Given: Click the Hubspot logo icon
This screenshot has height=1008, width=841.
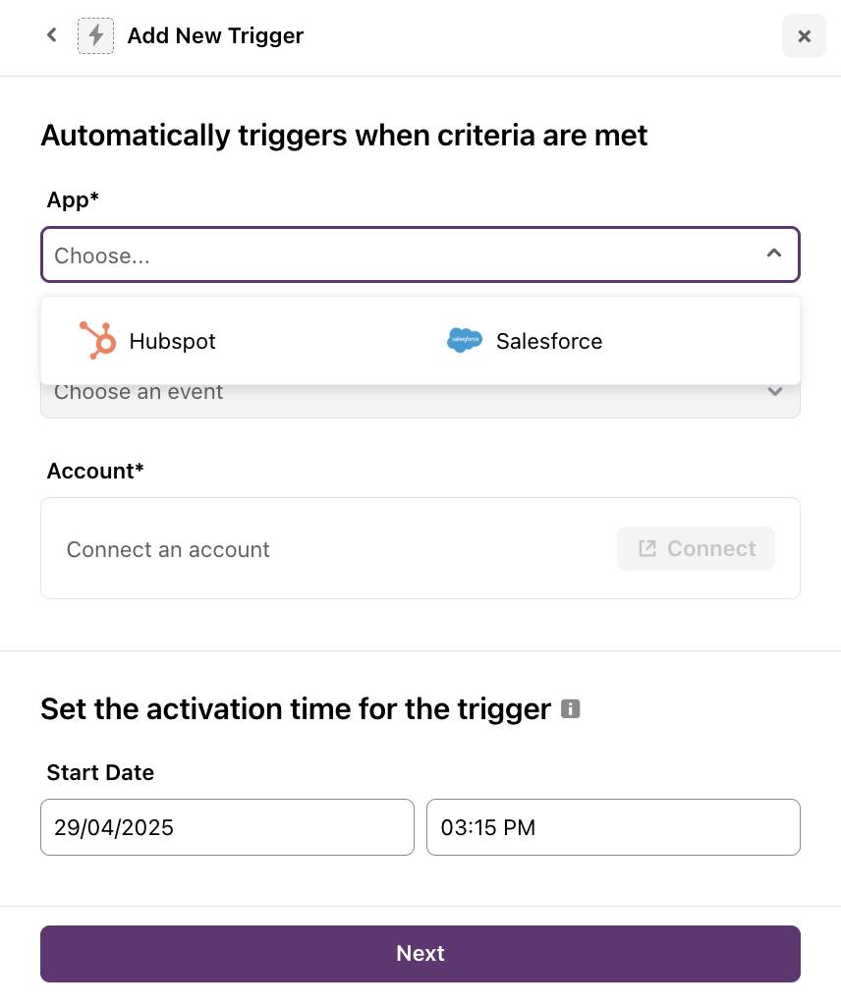Looking at the screenshot, I should [97, 340].
